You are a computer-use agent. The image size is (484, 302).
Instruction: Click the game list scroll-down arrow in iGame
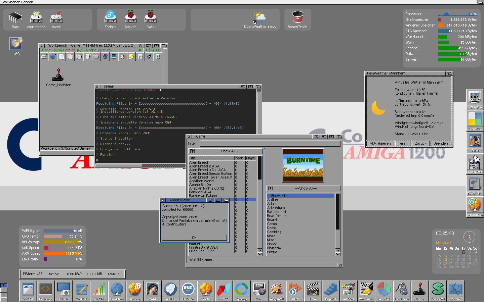click(x=260, y=254)
